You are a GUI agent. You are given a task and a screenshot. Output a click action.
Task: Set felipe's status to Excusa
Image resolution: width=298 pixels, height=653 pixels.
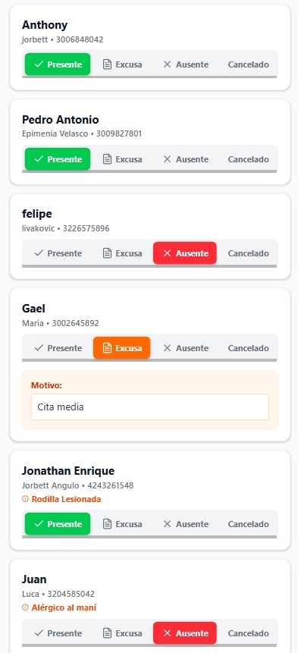(122, 253)
